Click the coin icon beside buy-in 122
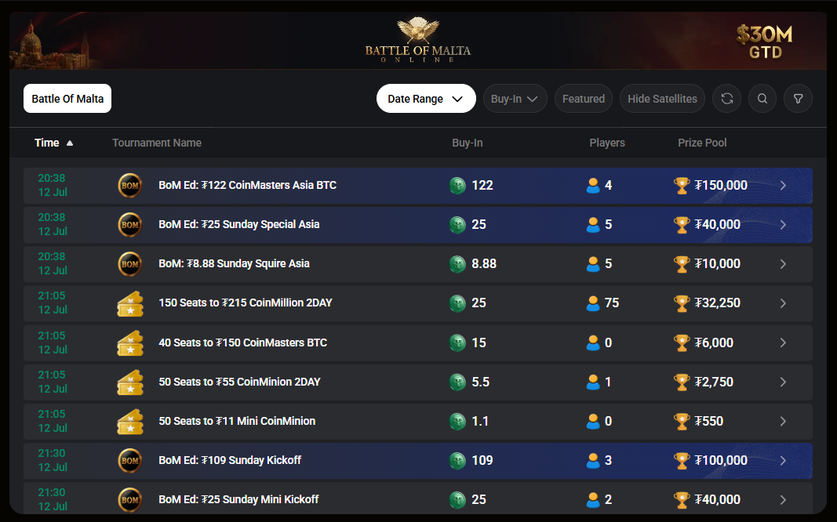The image size is (837, 522). [457, 186]
